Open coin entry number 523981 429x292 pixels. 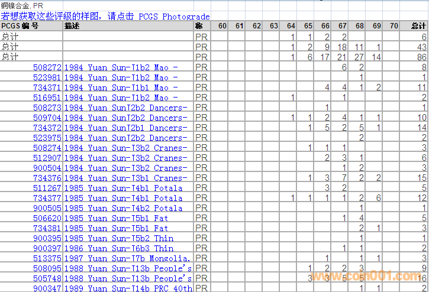(47, 77)
